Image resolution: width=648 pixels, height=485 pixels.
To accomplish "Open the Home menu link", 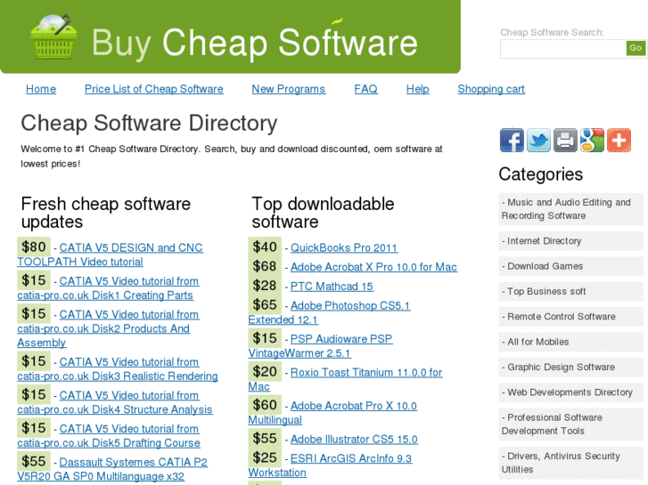I will 41,89.
